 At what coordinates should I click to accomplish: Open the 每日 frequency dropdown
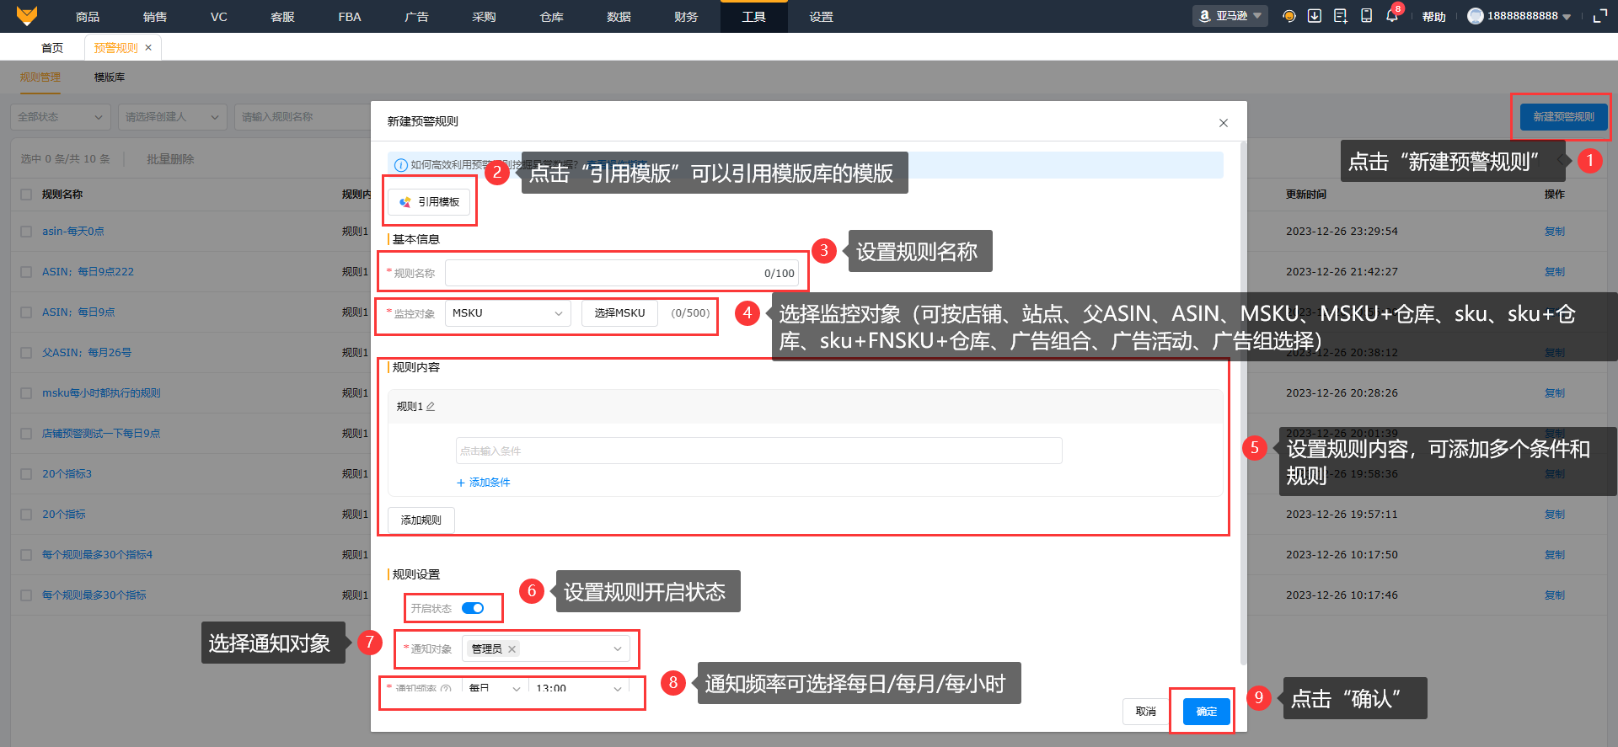[495, 689]
